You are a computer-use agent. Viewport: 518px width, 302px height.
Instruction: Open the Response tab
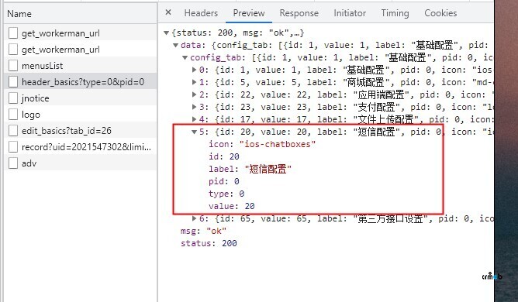tap(299, 13)
